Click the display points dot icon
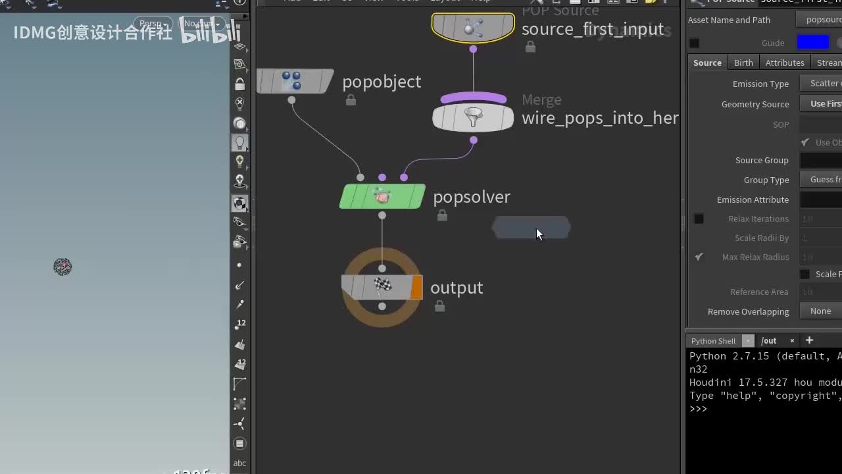 pyautogui.click(x=239, y=265)
